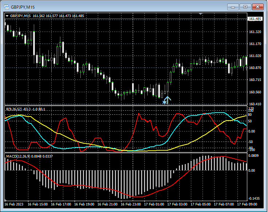Click the -0.1435 MACD scale value

pyautogui.click(x=255, y=199)
